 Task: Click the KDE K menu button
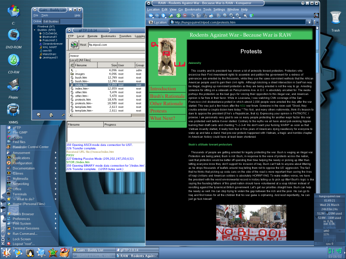6,253
